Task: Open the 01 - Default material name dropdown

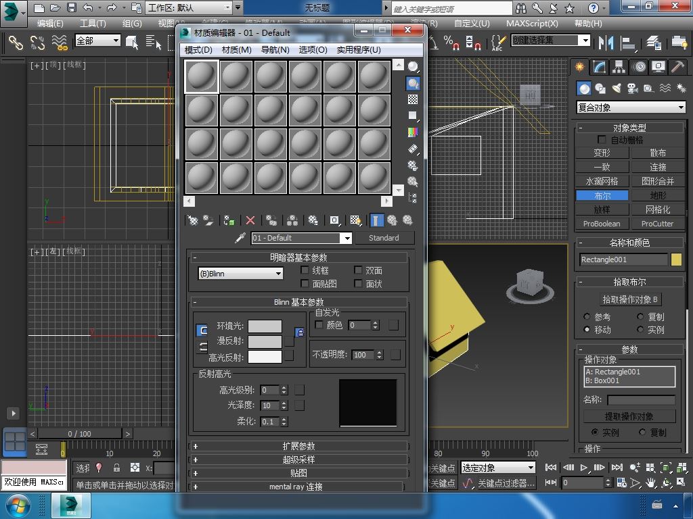Action: pyautogui.click(x=302, y=238)
